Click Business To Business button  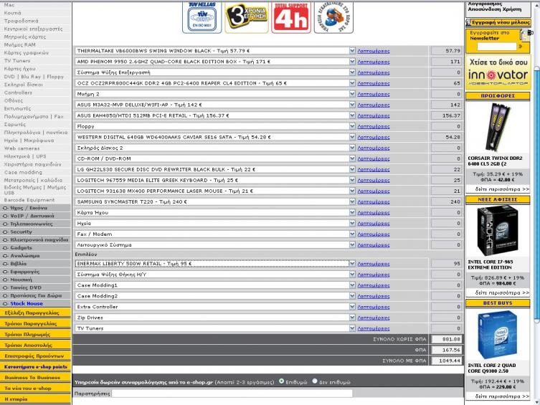[x=35, y=378]
